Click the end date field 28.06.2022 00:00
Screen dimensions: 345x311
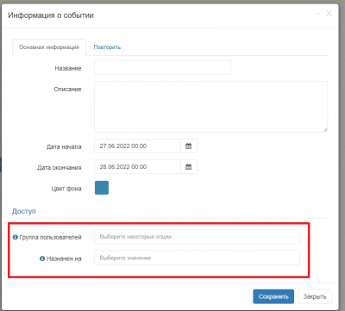click(137, 167)
